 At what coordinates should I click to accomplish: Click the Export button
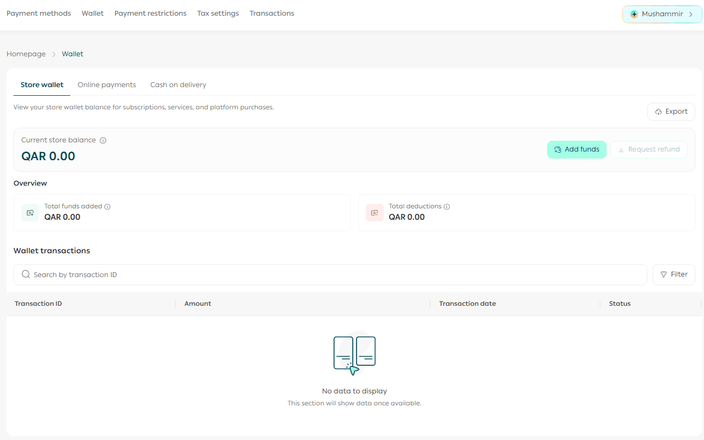click(671, 111)
